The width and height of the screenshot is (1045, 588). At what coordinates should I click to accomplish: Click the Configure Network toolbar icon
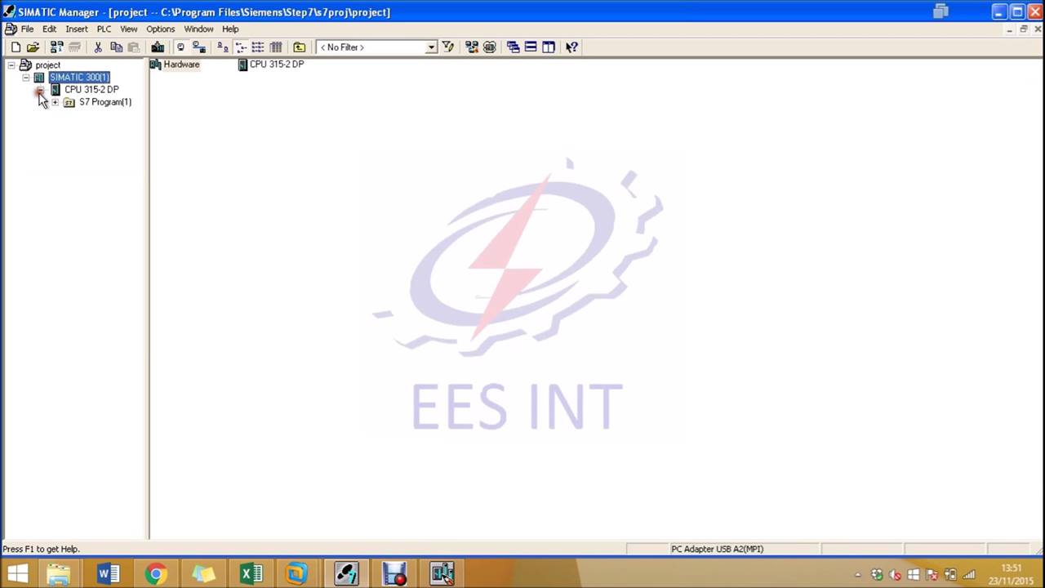coord(472,47)
